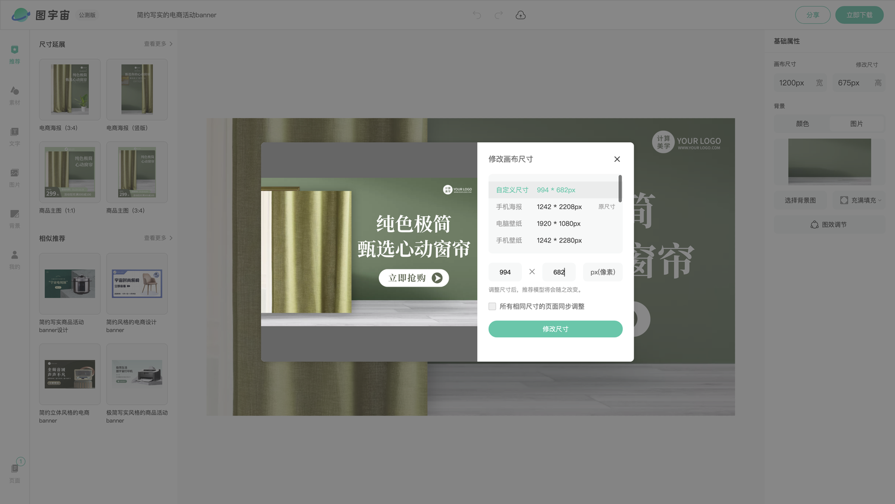Click the curtain banner preview in dialog
This screenshot has width=895, height=504.
[369, 252]
